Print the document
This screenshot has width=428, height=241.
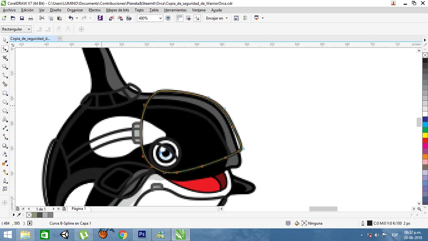point(30,18)
